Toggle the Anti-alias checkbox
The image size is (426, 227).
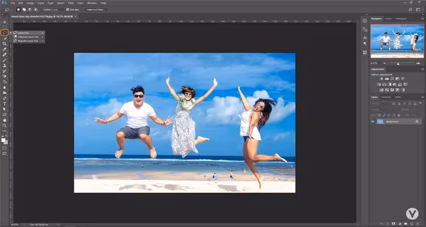(68, 10)
